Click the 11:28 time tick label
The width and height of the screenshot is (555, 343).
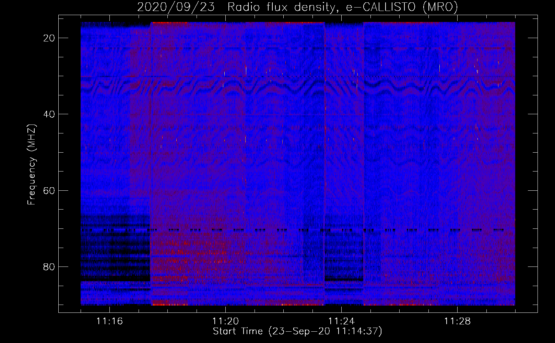(457, 321)
